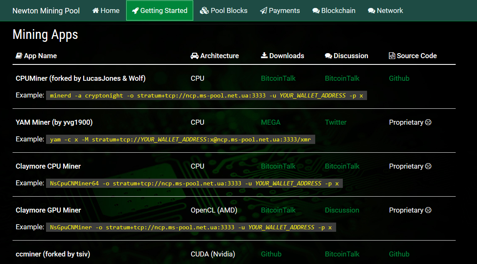Click the CPU cell in the YAM Miner row
The image size is (477, 264).
tap(197, 123)
